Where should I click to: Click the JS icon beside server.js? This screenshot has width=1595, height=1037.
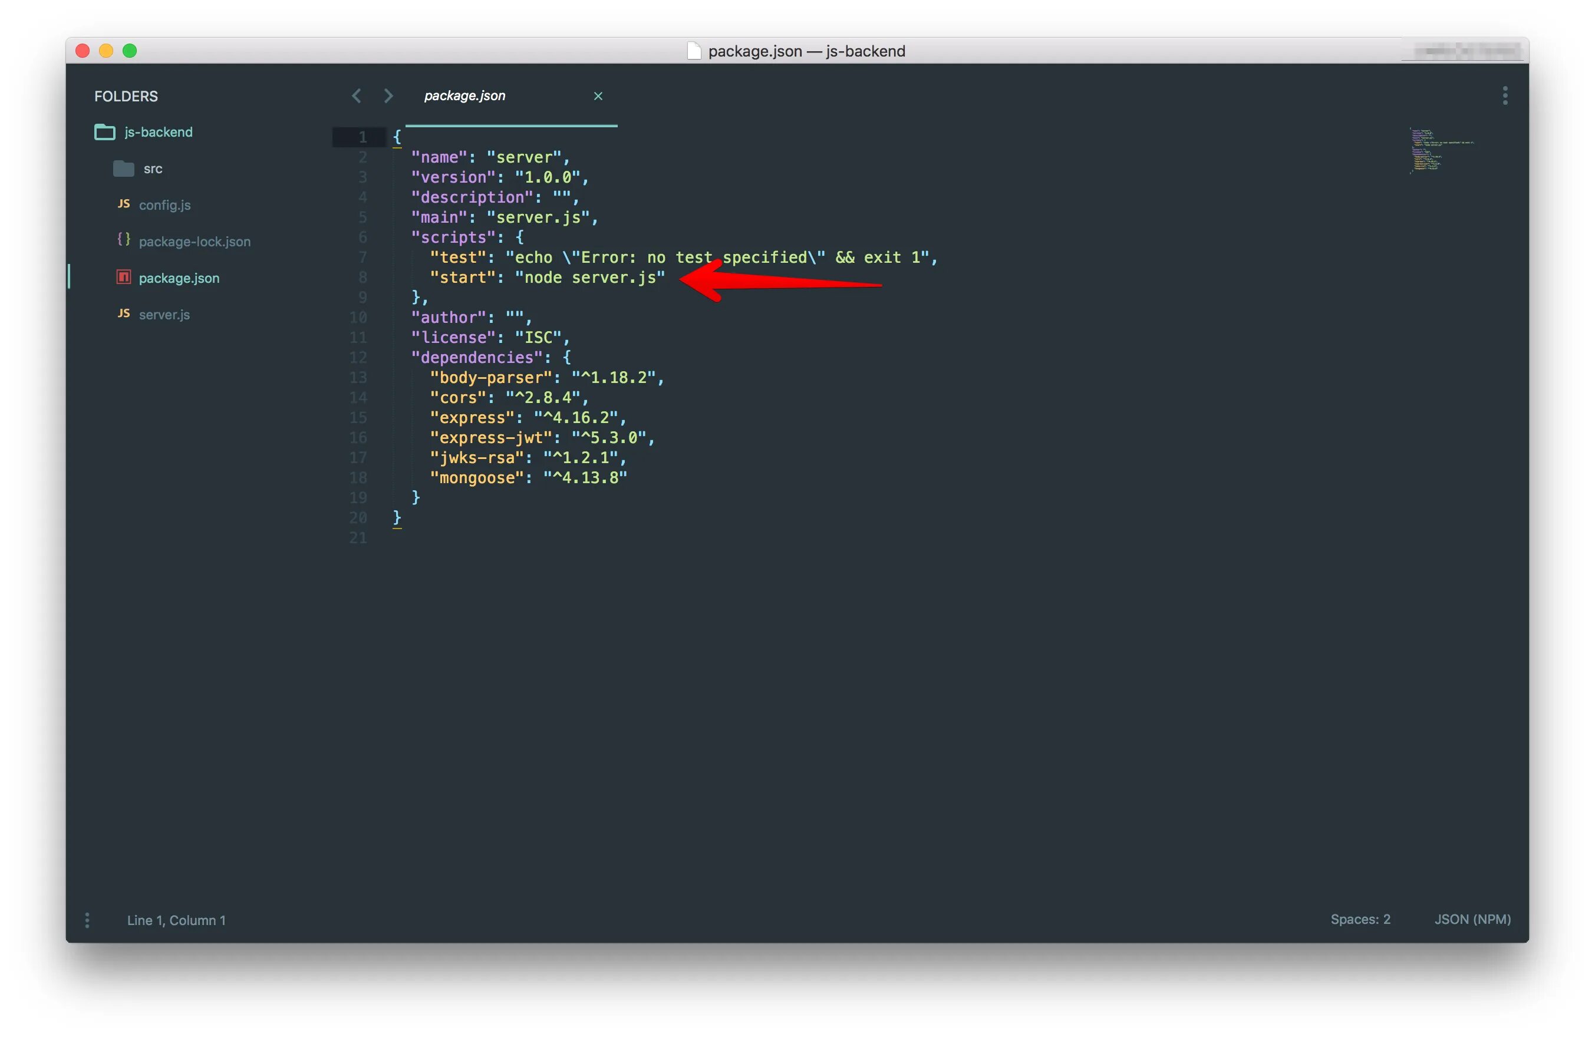123,313
